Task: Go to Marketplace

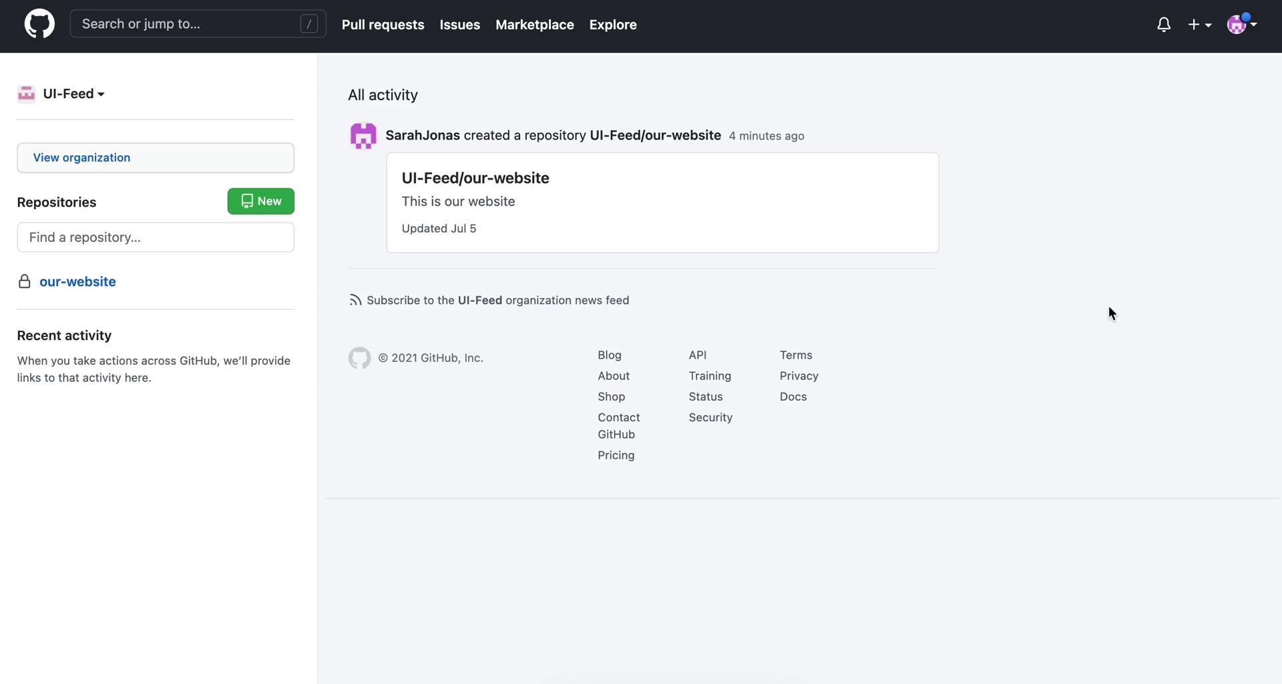Action: point(535,25)
